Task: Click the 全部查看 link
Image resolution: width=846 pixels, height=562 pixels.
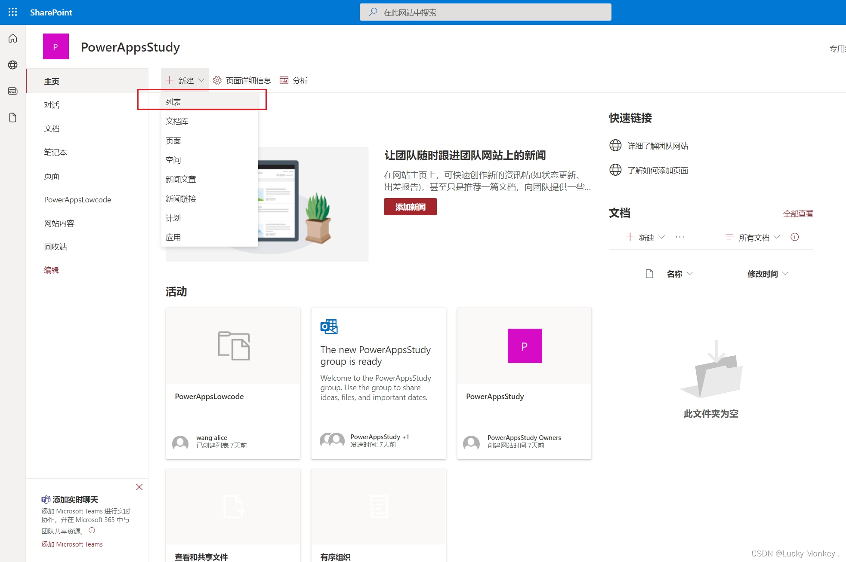Action: click(x=798, y=214)
